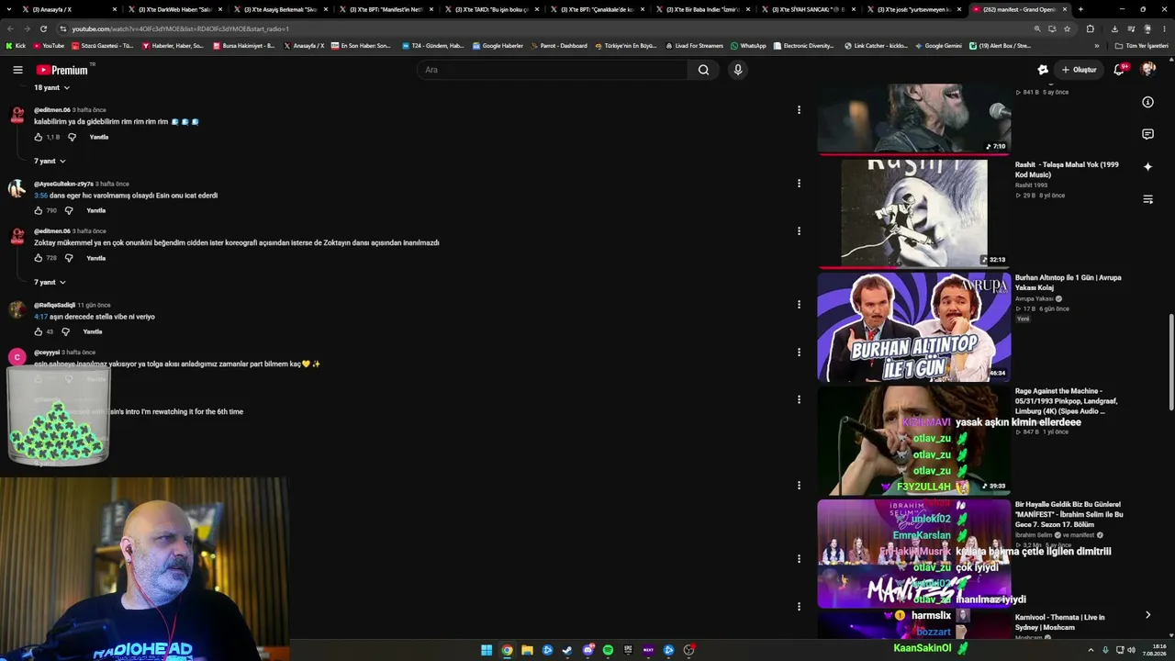The height and width of the screenshot is (661, 1175).
Task: Go to YouTube Premium home logo
Action: 62,70
